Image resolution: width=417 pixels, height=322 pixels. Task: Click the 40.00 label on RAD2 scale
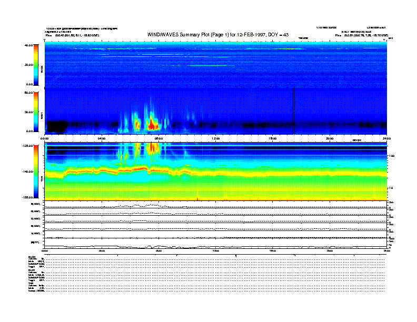[28, 45]
